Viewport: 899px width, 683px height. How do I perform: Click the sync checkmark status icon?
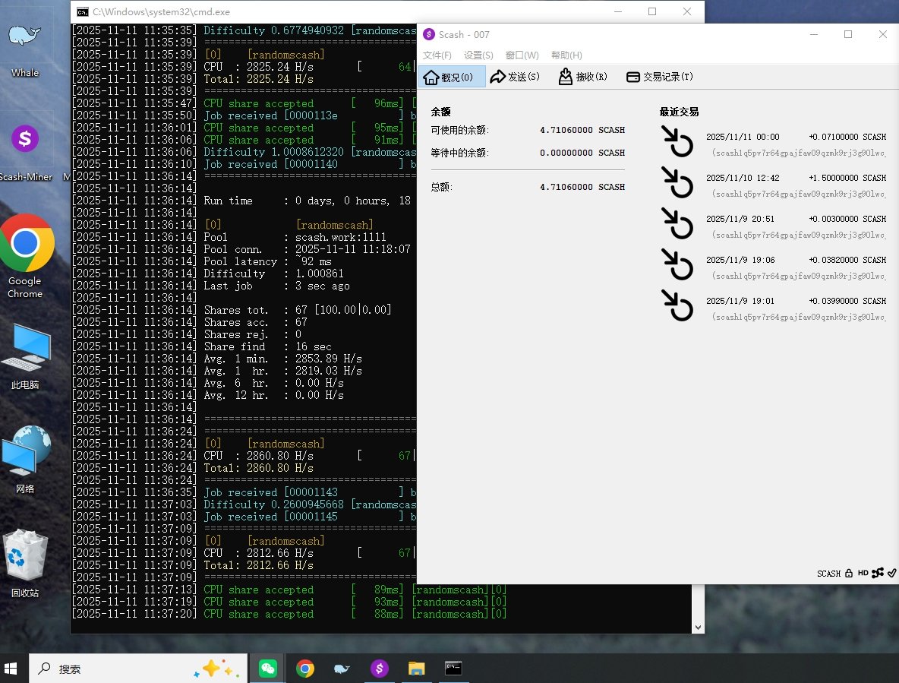[x=891, y=573]
